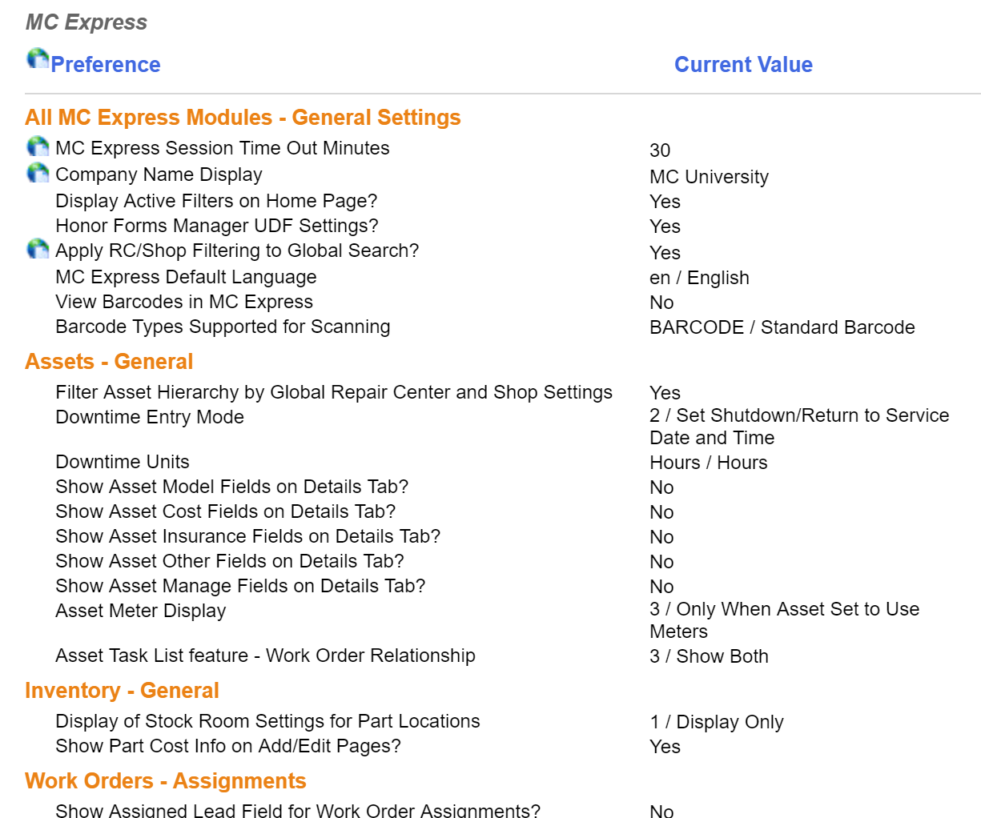Viewport: 981px width, 818px height.
Task: Click the session timeout value 30
Action: tap(660, 150)
